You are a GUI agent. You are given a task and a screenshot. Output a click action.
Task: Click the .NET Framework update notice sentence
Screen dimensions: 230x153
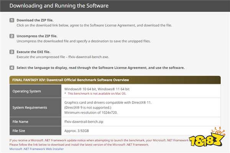[x=99, y=140]
